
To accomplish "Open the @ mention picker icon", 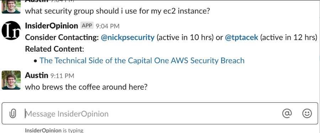I will point(287,113).
